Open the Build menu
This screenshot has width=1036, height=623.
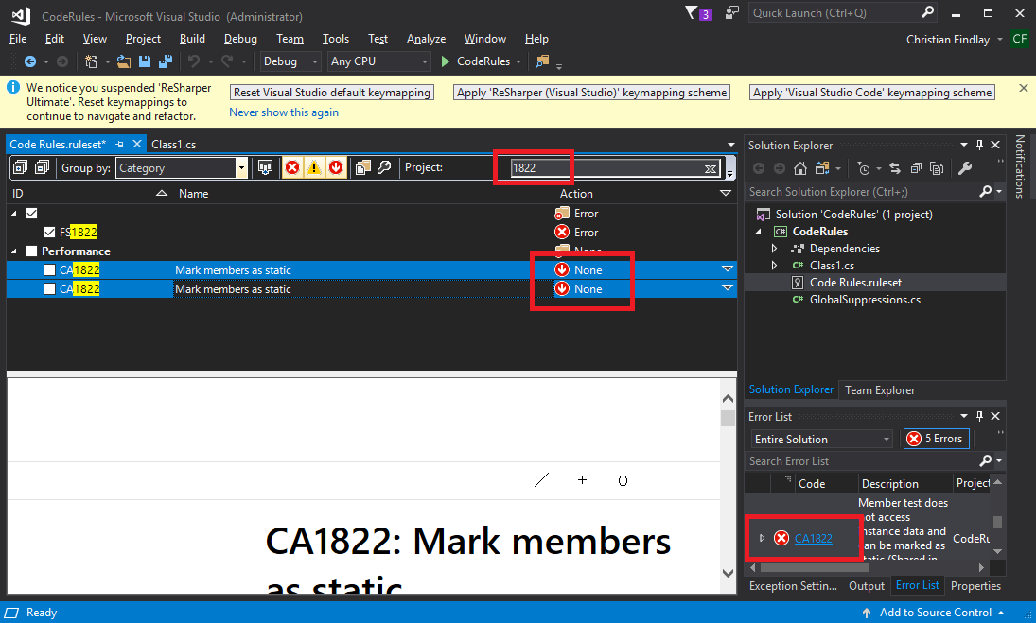[192, 39]
